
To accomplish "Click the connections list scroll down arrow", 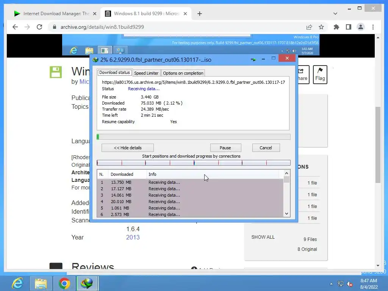I will 286,214.
